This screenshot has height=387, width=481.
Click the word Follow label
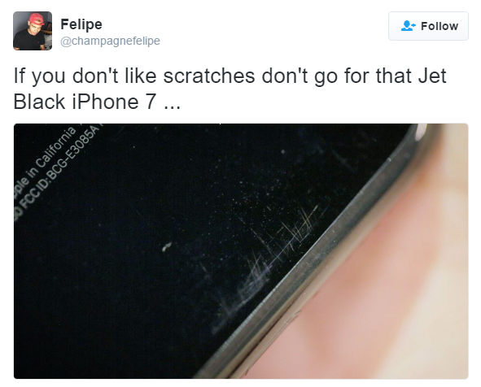(x=439, y=26)
